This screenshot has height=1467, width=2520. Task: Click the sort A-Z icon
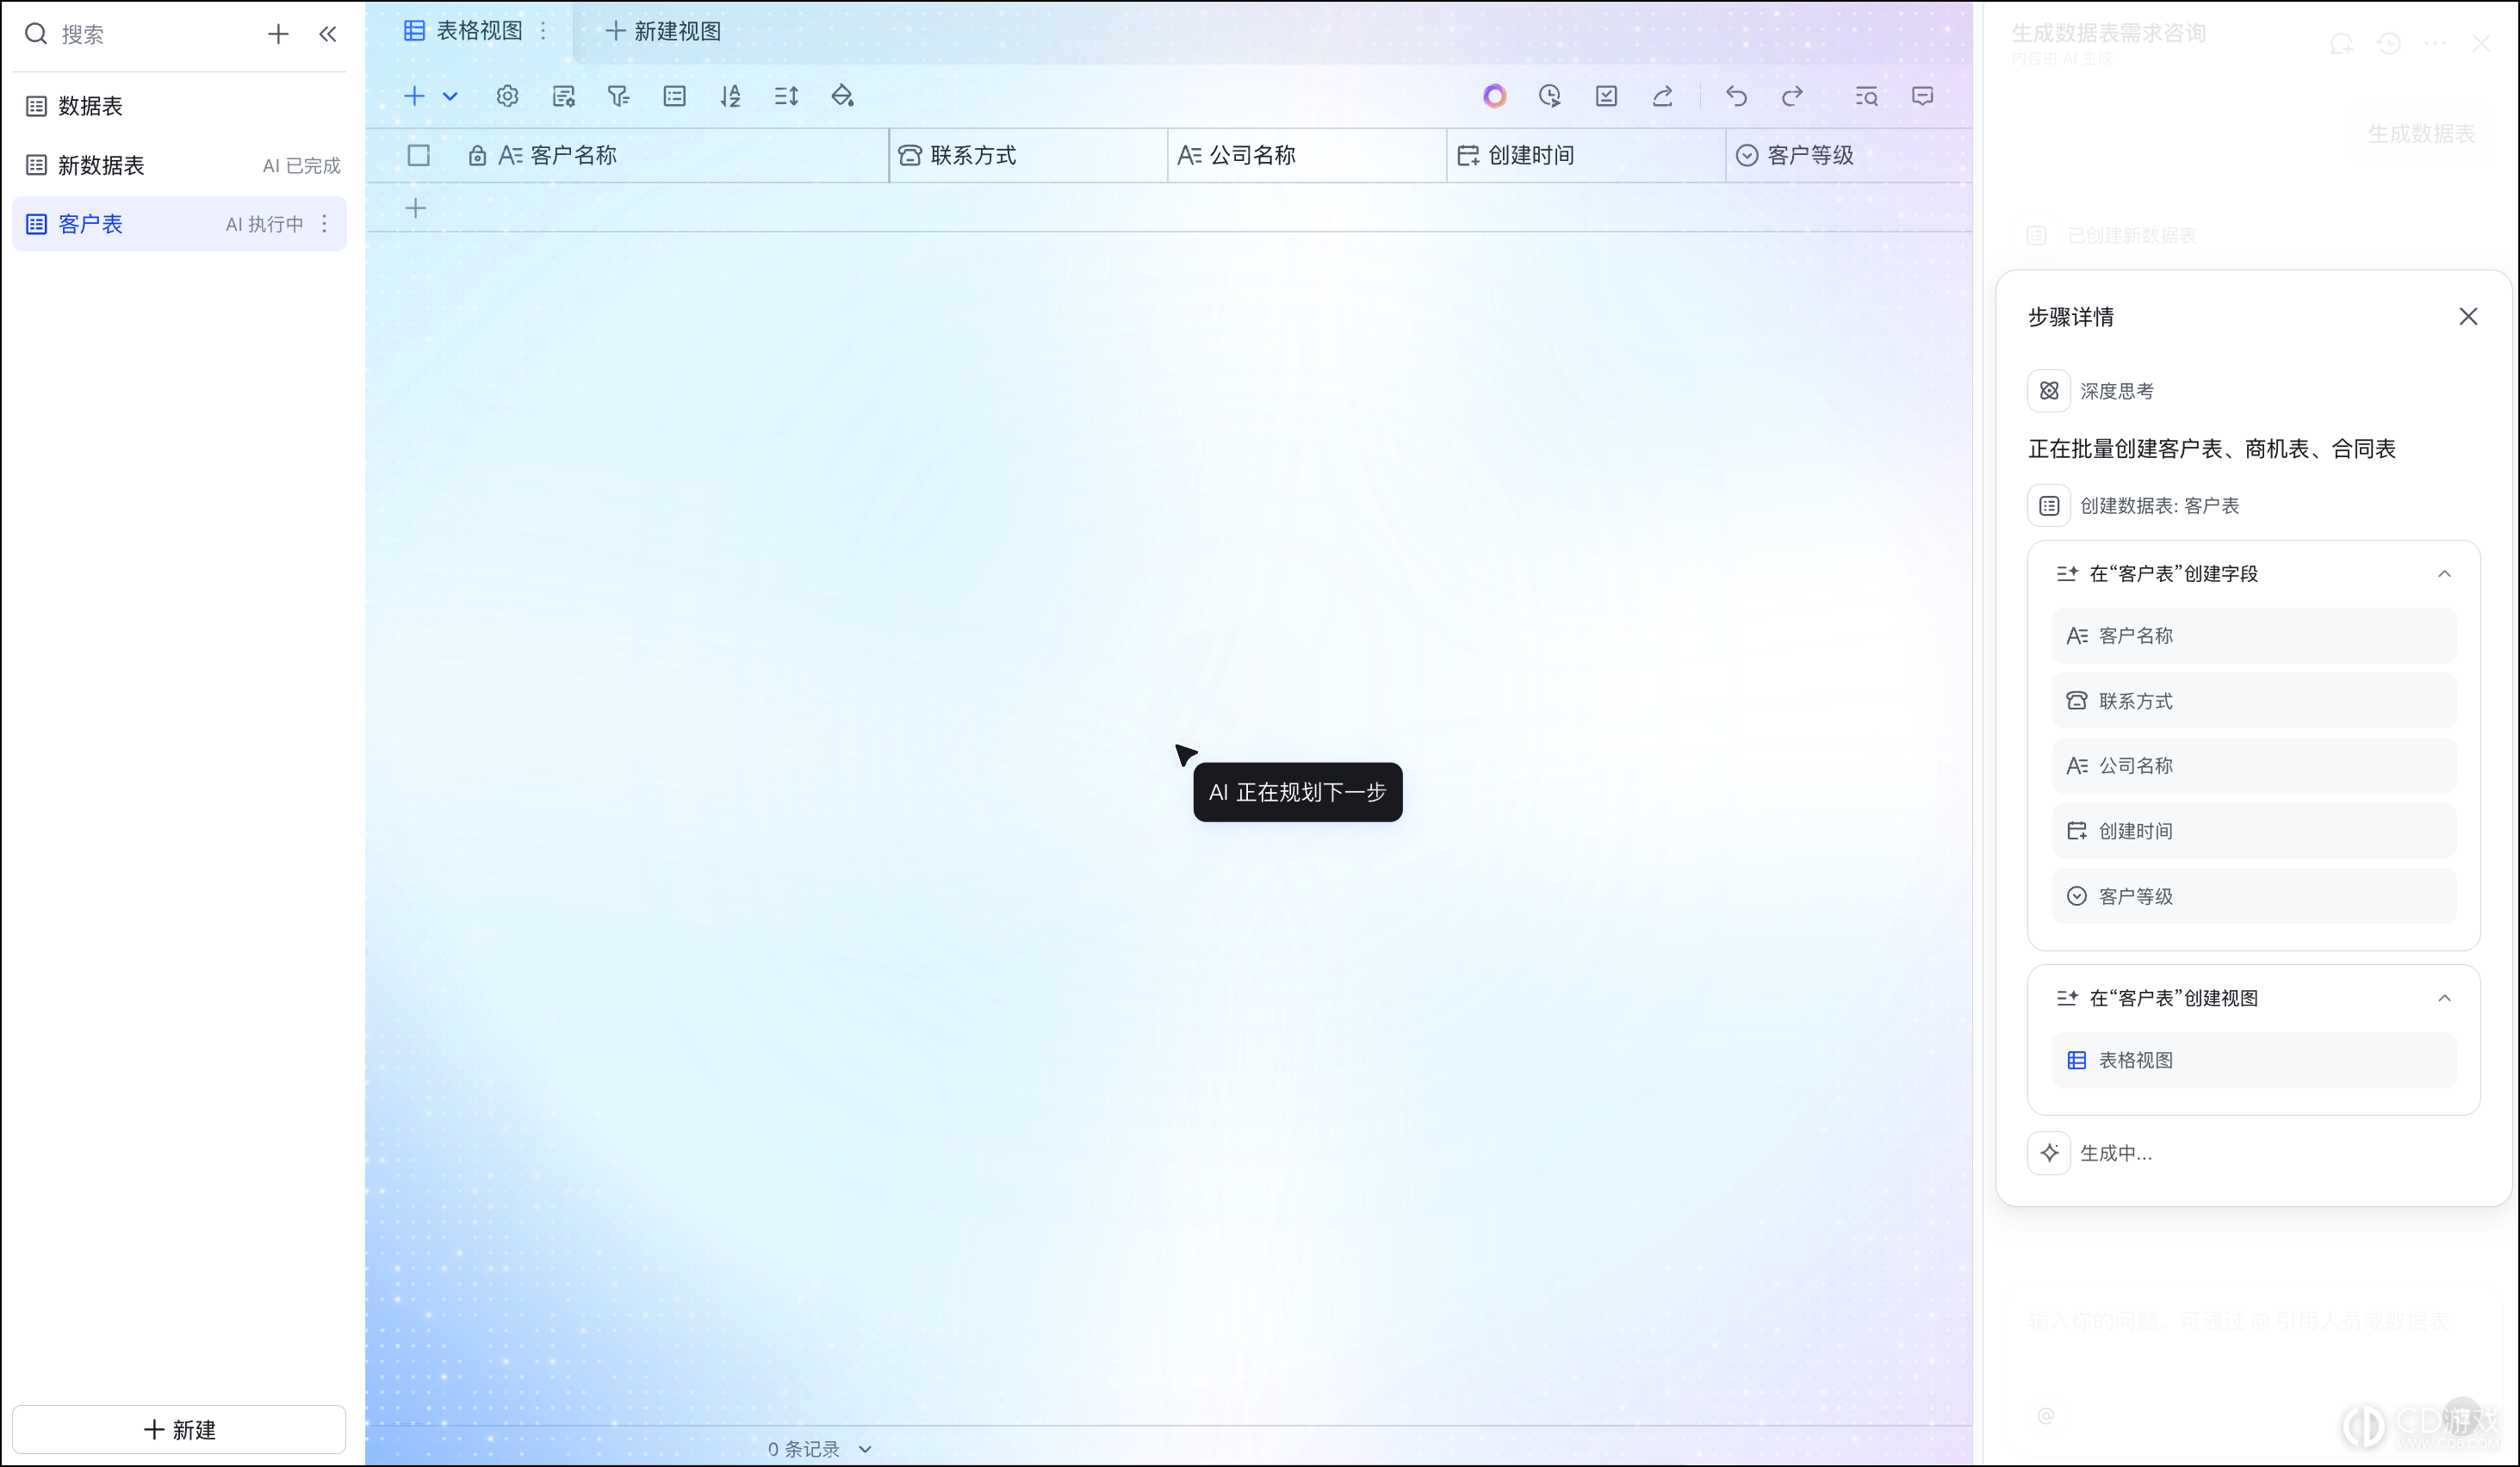(x=730, y=96)
